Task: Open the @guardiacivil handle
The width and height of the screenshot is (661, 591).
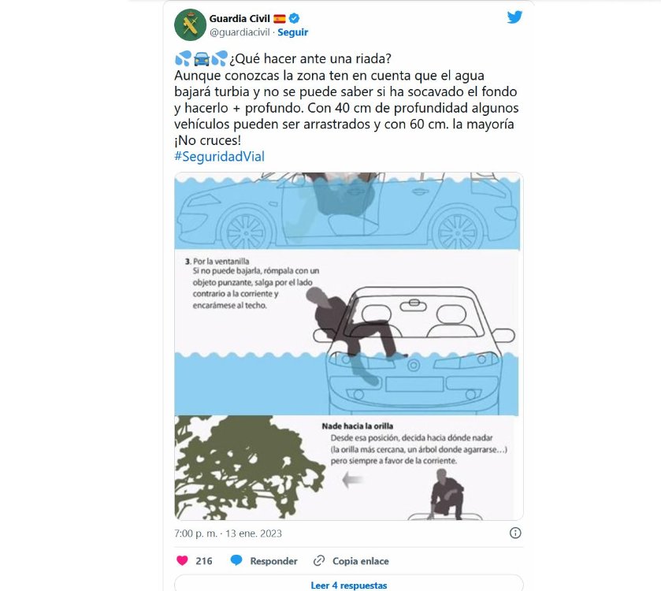Action: (240, 32)
